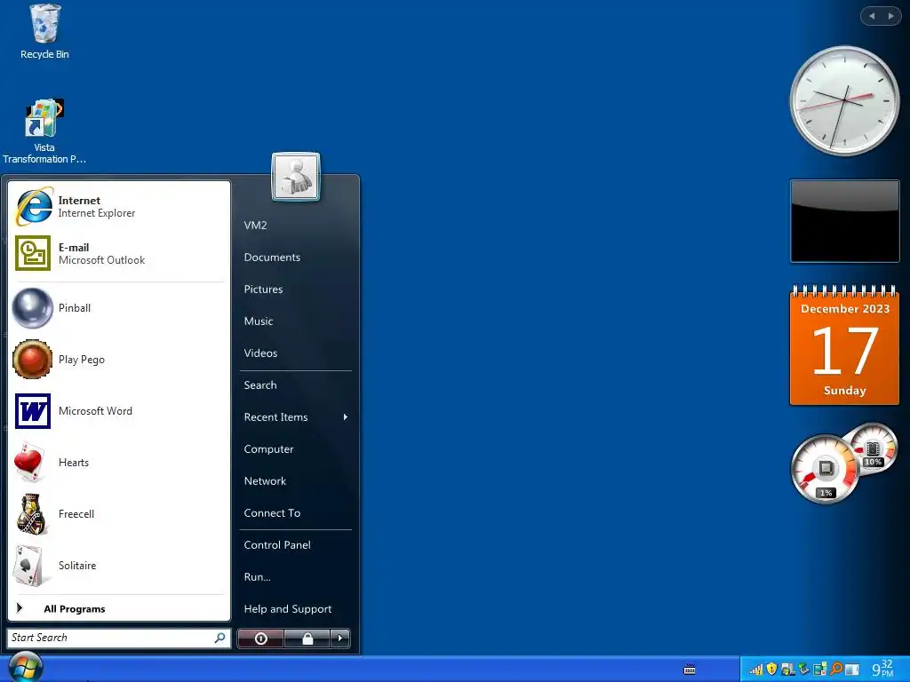
Task: Click the user account picture
Action: [296, 177]
